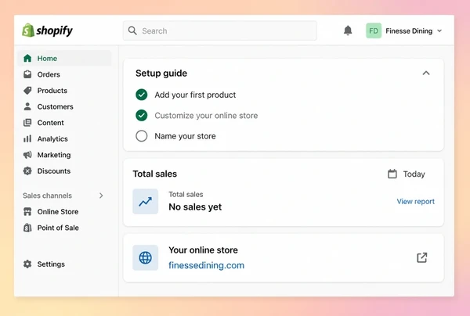
Task: Open Content page
Action: tap(64, 123)
